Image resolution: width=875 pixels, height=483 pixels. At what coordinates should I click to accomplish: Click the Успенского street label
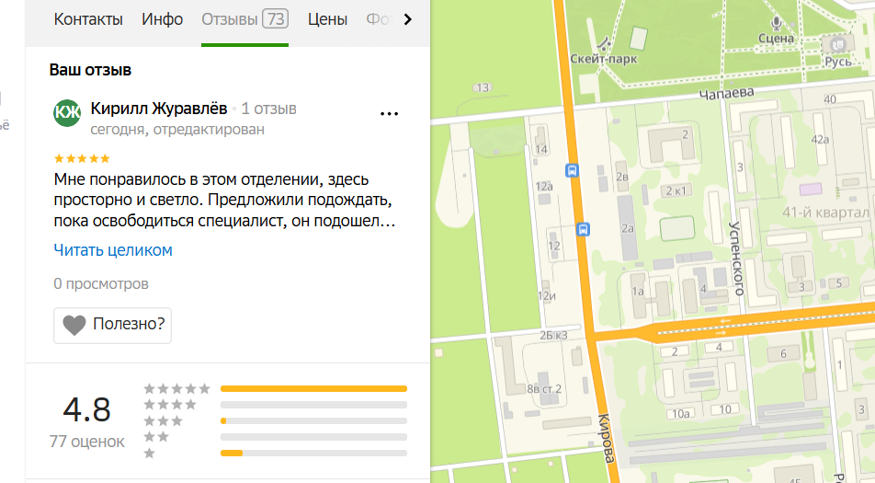click(x=736, y=258)
